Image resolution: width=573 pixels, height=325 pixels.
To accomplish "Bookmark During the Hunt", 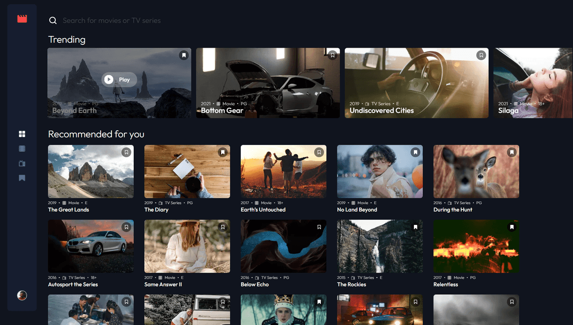I will click(x=511, y=152).
